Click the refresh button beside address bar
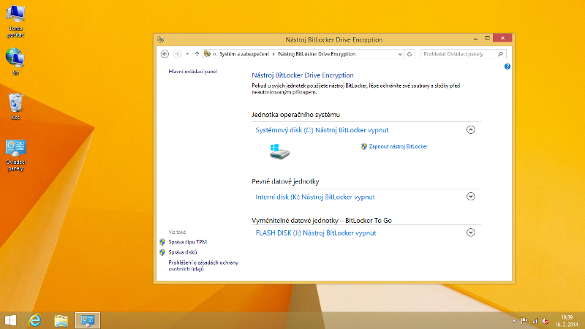 click(x=409, y=54)
